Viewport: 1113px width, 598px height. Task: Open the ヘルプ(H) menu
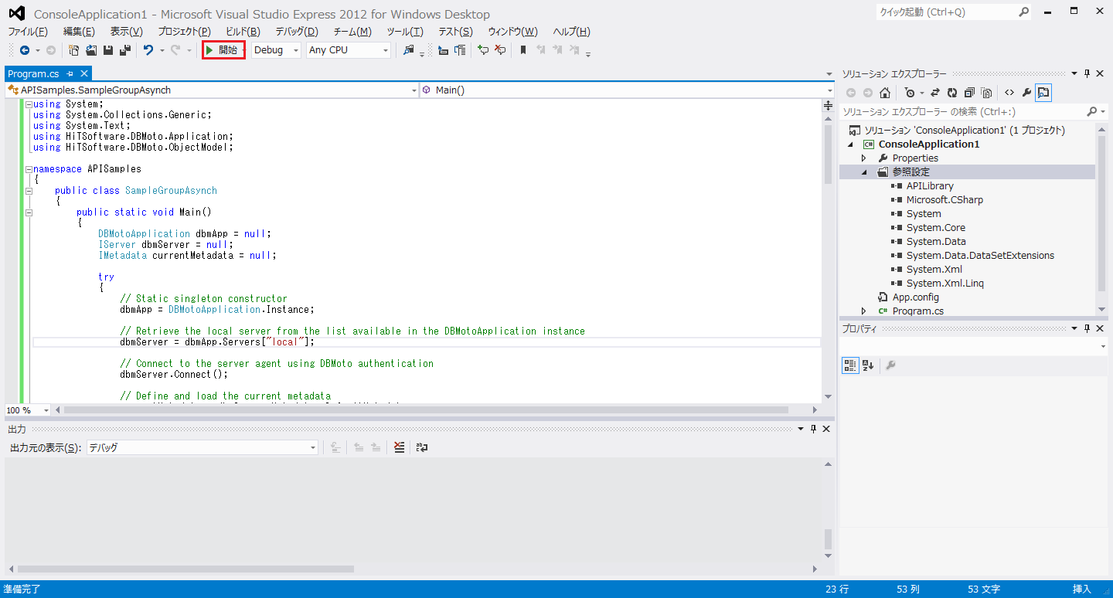(571, 32)
